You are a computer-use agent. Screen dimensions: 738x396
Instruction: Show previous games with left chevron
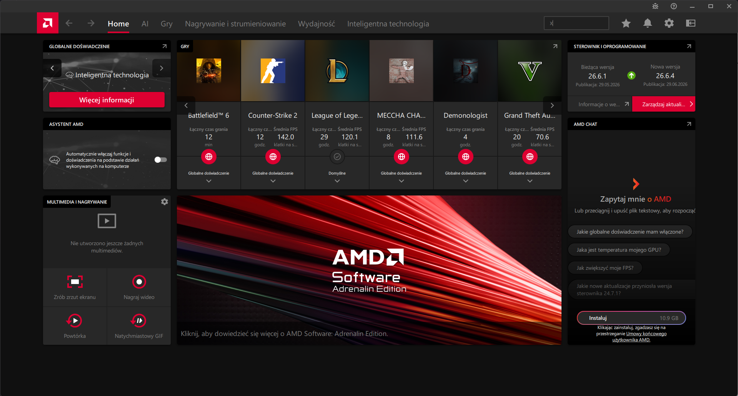click(186, 105)
